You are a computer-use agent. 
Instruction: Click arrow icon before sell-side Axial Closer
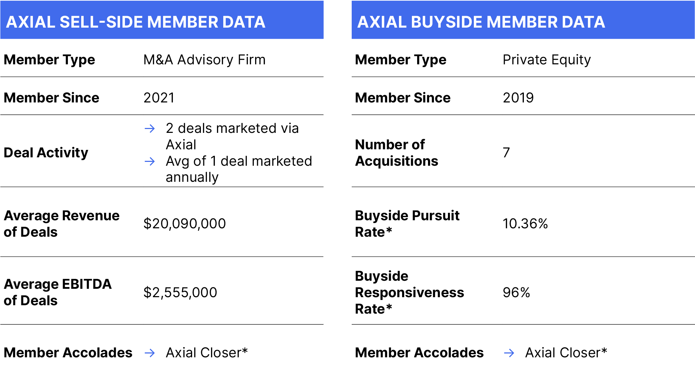(150, 353)
